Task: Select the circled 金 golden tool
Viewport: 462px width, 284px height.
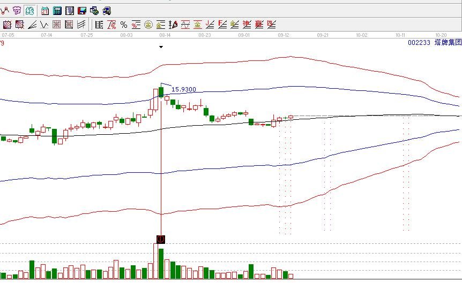Action: (x=148, y=25)
